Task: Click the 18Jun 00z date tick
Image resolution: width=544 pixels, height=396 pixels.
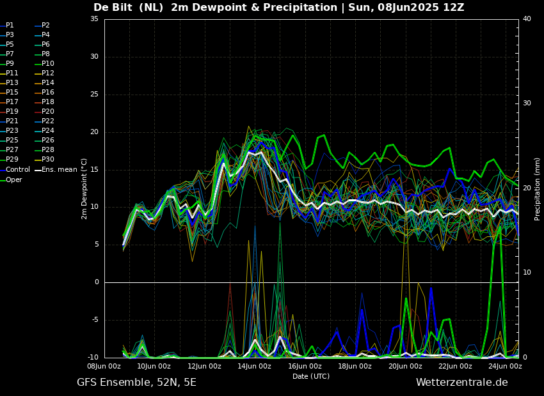Action: pyautogui.click(x=355, y=366)
